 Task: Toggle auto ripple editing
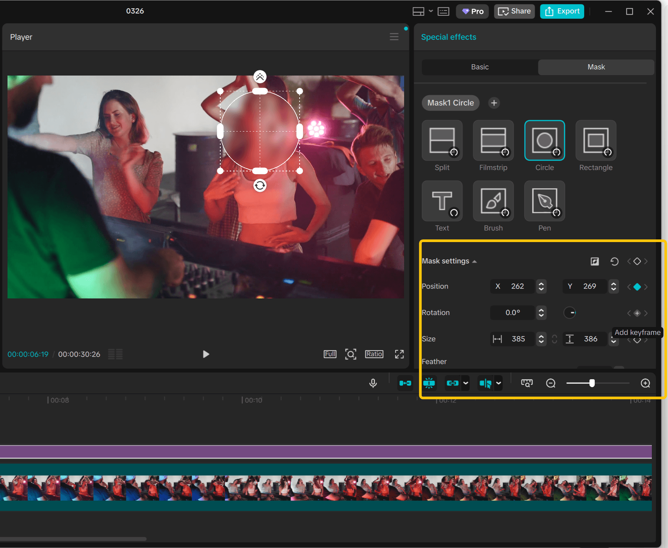point(429,383)
